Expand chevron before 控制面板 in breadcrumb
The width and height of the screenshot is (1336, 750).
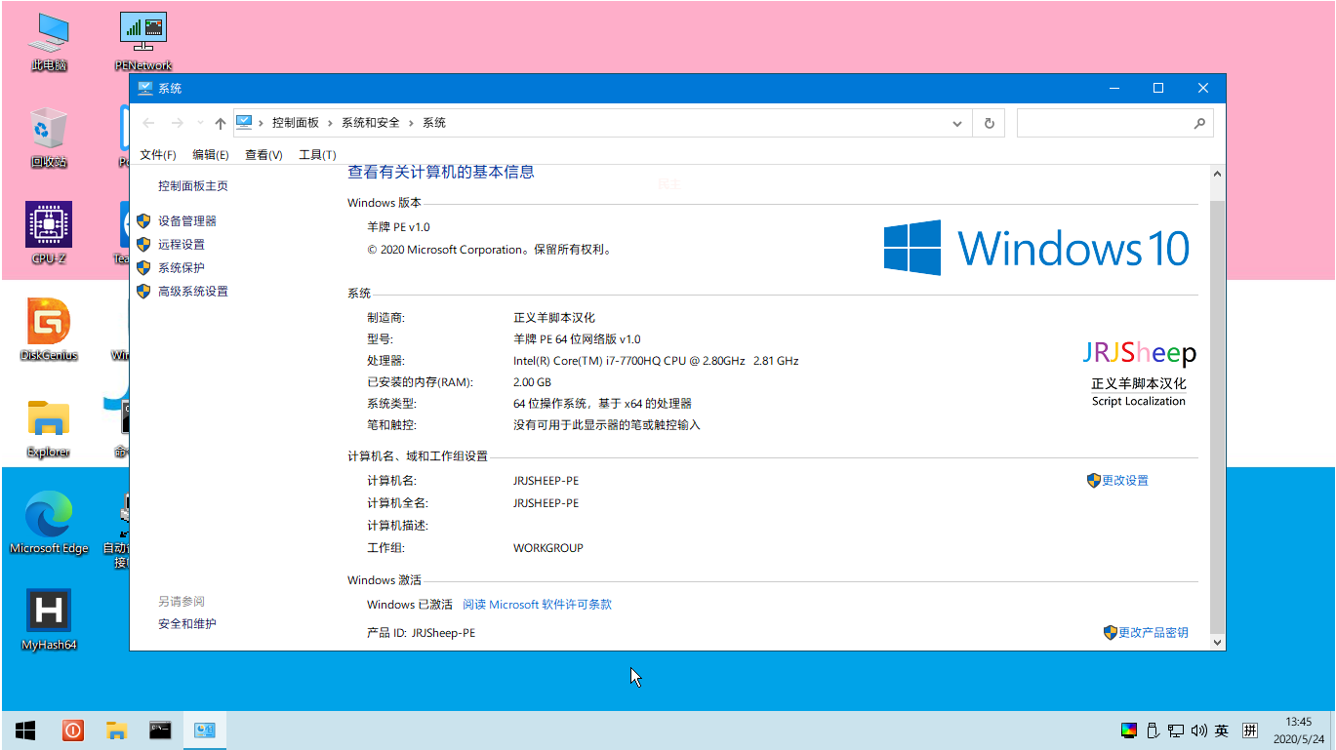(x=262, y=123)
